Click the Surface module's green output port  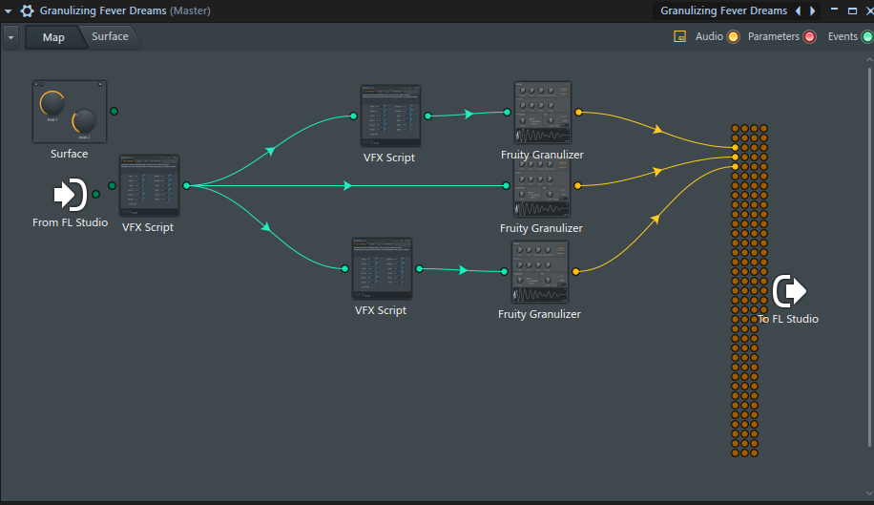tap(114, 111)
